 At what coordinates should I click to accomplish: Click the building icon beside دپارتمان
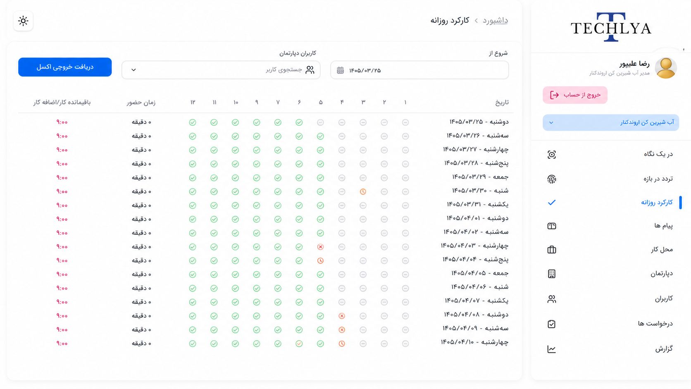pyautogui.click(x=552, y=274)
